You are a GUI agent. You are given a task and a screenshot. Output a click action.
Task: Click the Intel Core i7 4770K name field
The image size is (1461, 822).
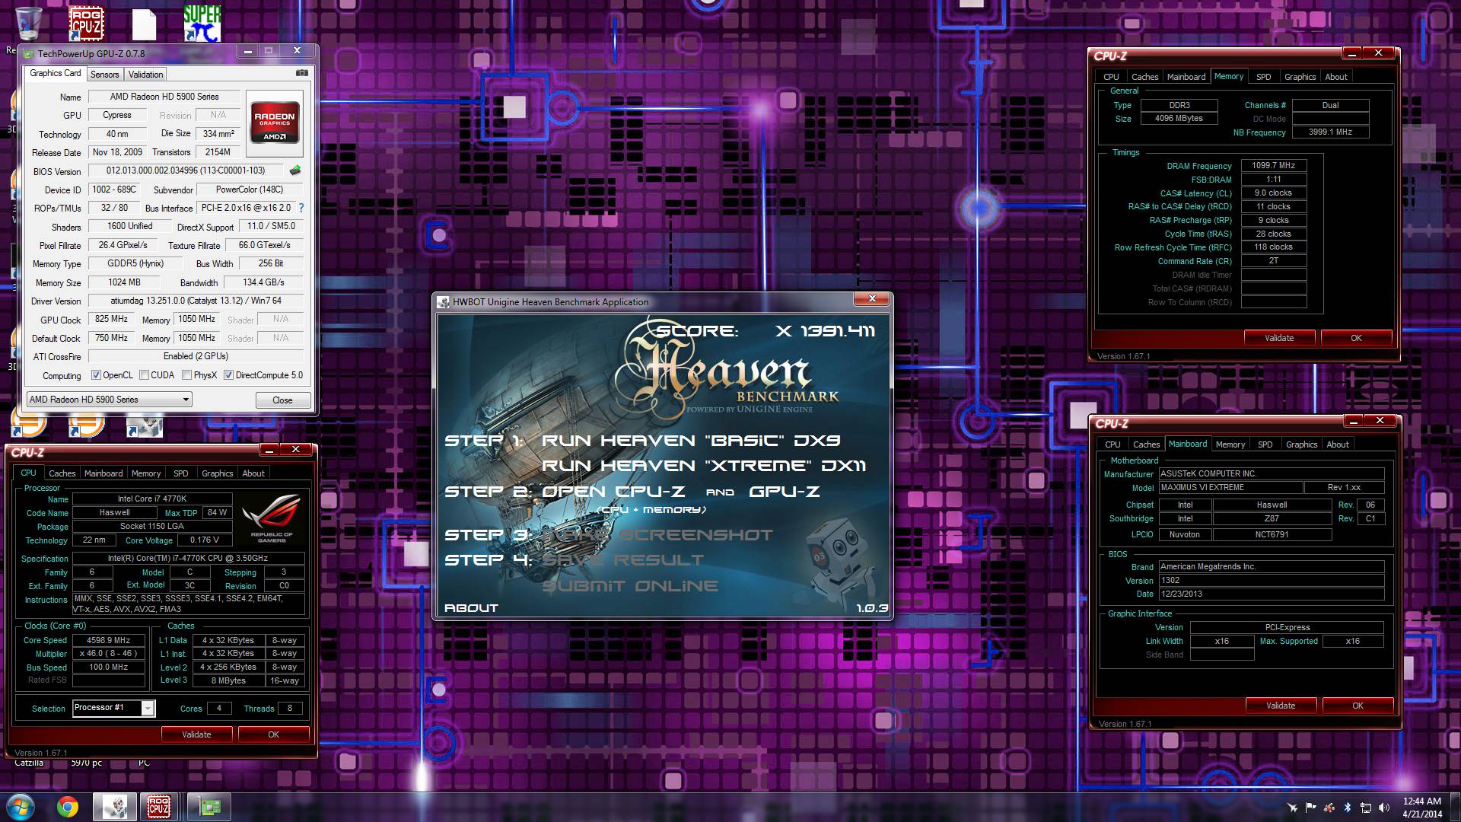[x=152, y=499]
